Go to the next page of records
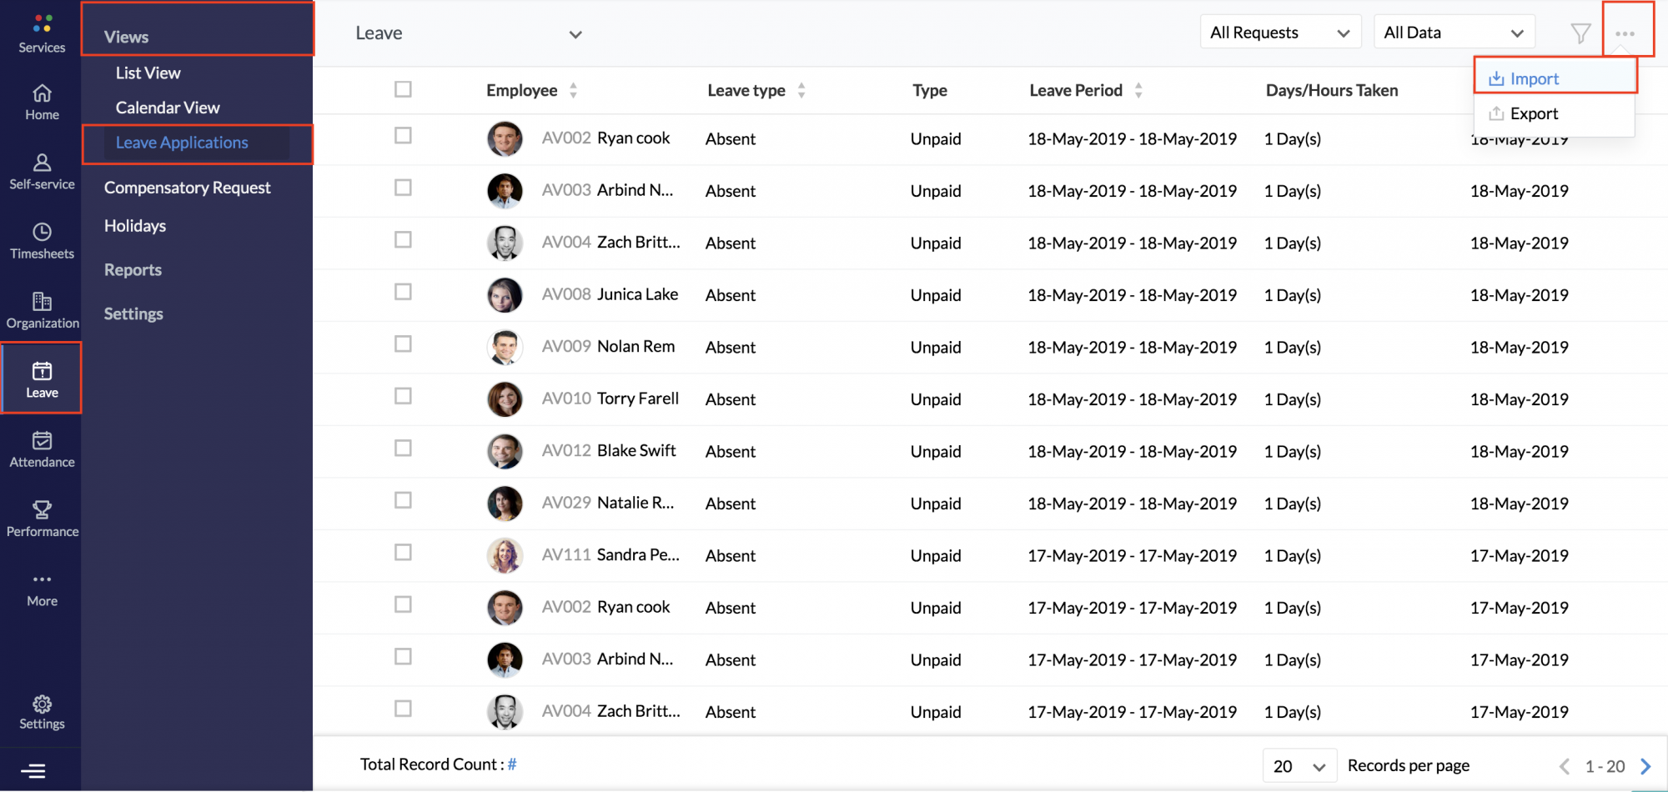Viewport: 1668px width, 792px height. (1645, 766)
